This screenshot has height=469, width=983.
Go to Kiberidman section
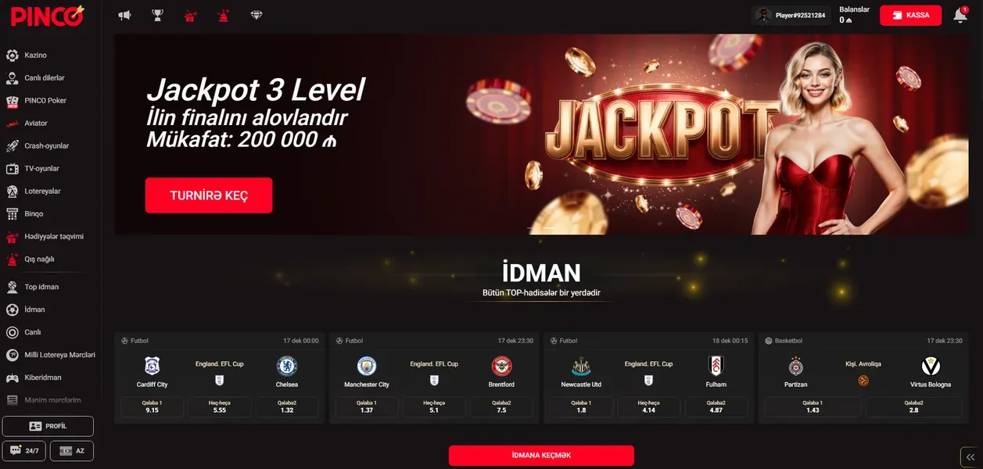(43, 378)
